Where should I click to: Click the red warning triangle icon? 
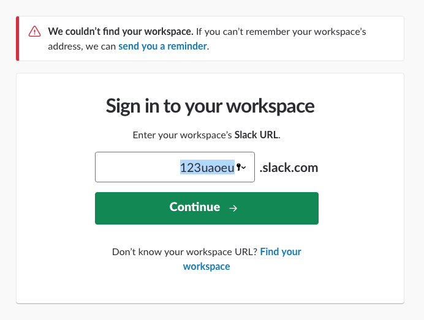(35, 31)
